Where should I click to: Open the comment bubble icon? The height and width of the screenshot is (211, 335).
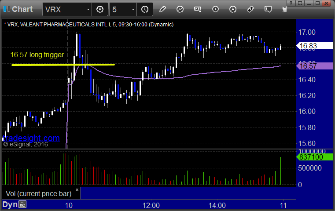(x=268, y=9)
